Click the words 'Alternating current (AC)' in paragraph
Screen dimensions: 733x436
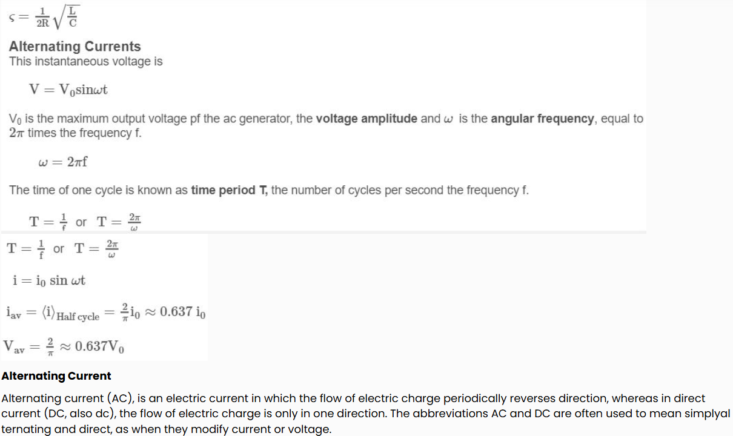coord(68,398)
